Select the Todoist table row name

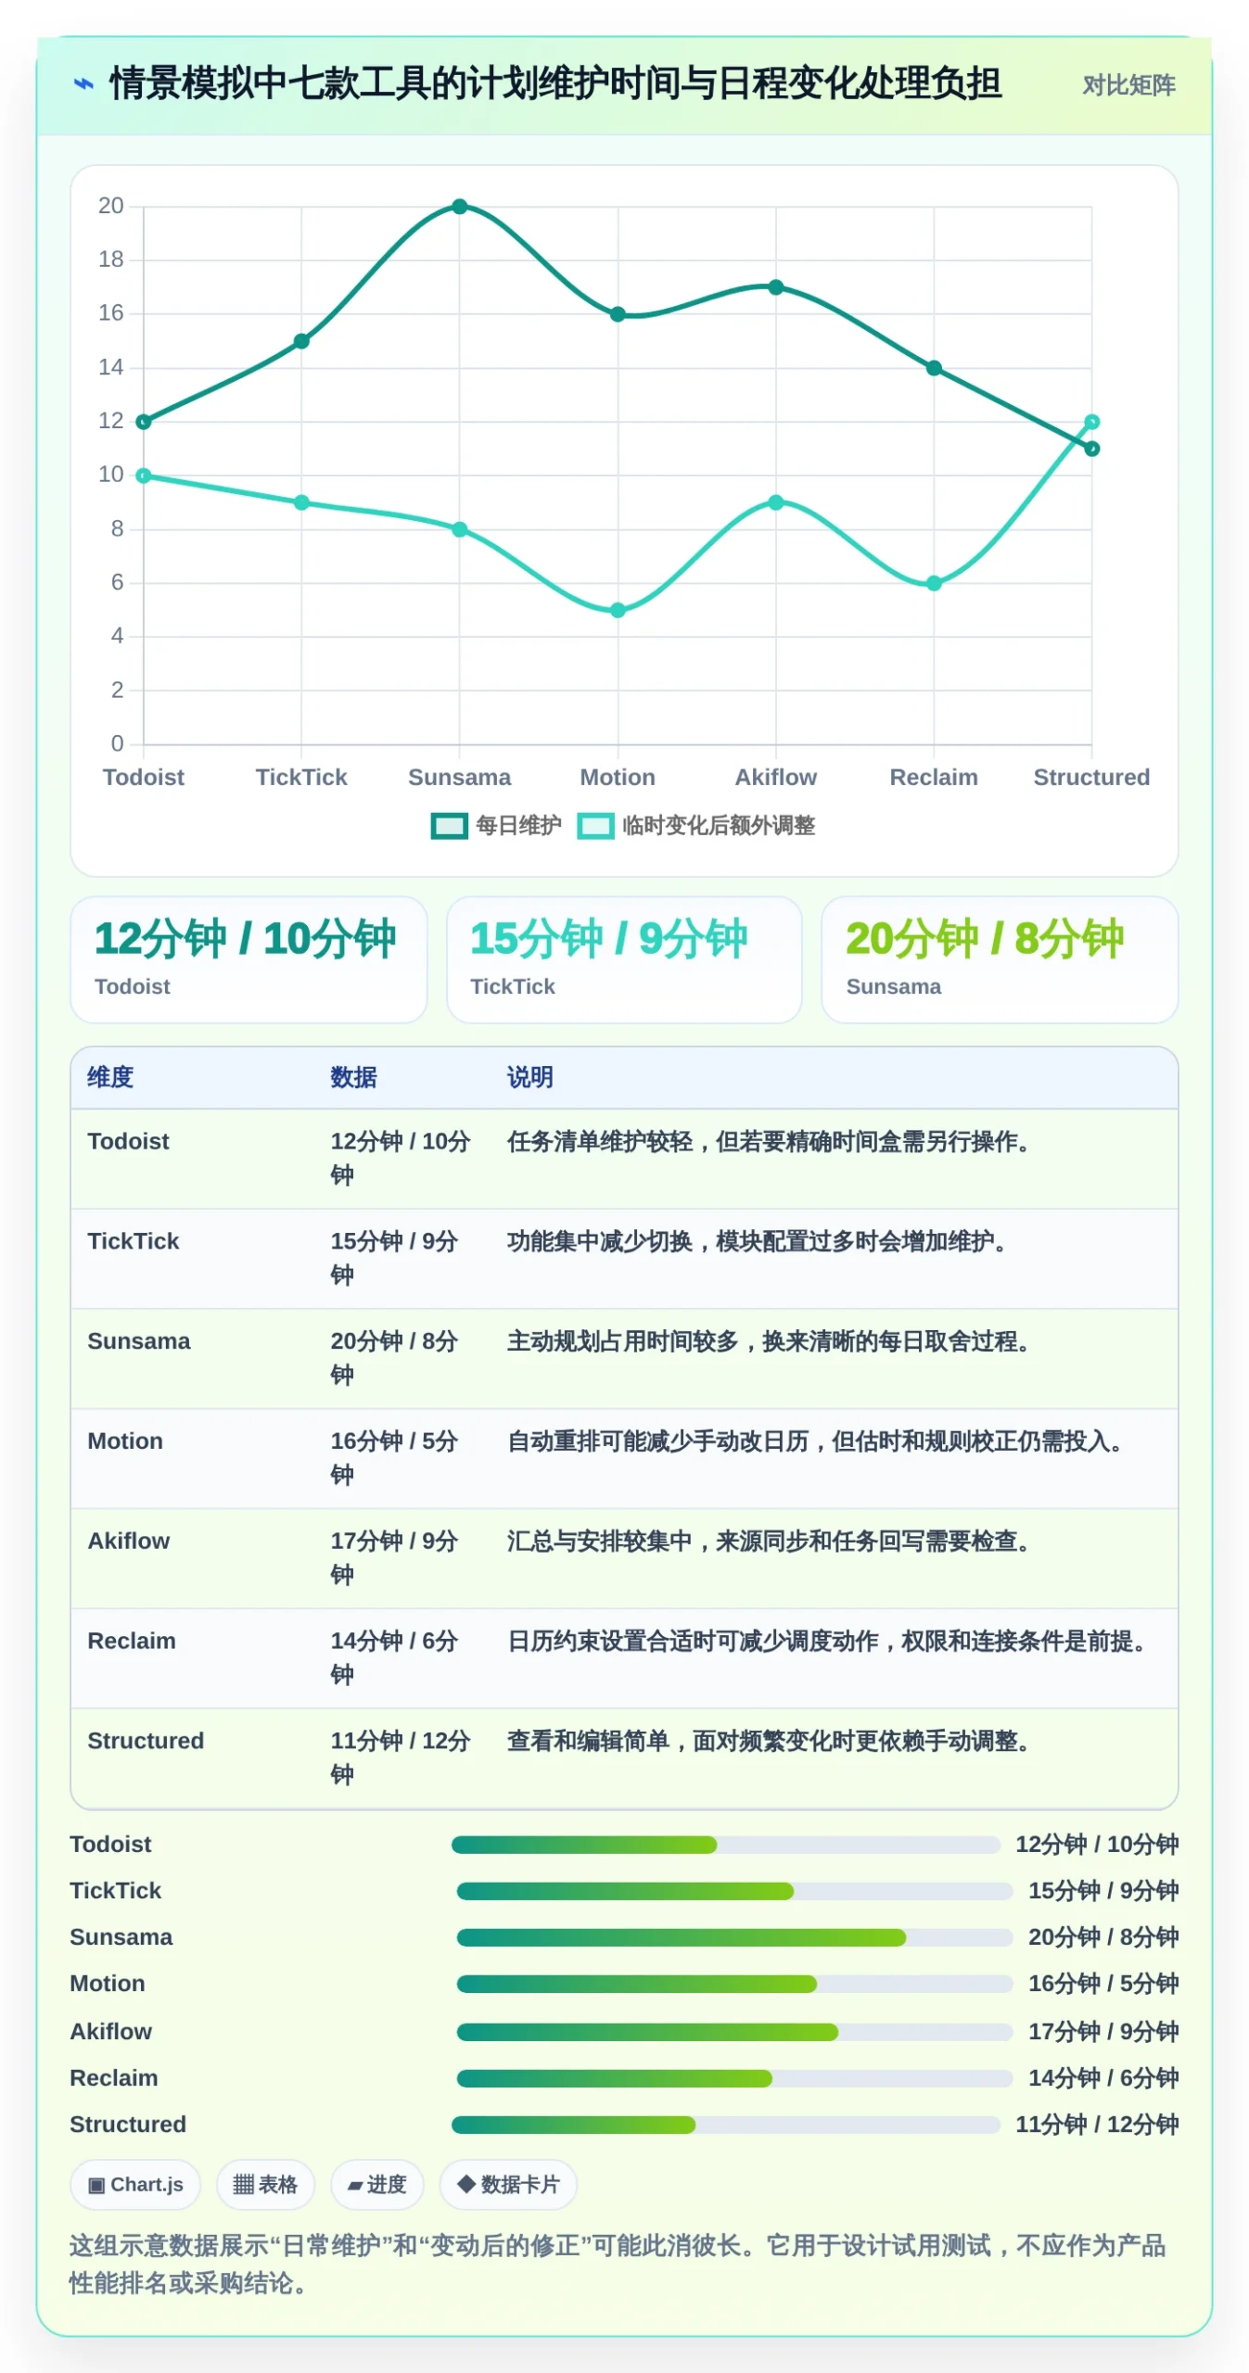(x=128, y=1141)
